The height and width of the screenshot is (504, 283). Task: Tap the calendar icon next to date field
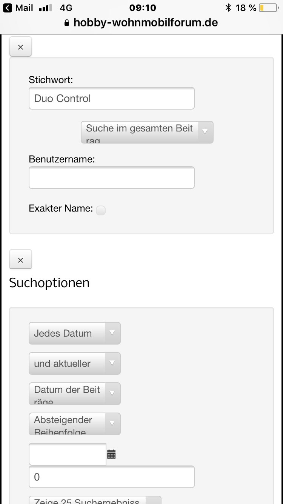[x=111, y=454]
